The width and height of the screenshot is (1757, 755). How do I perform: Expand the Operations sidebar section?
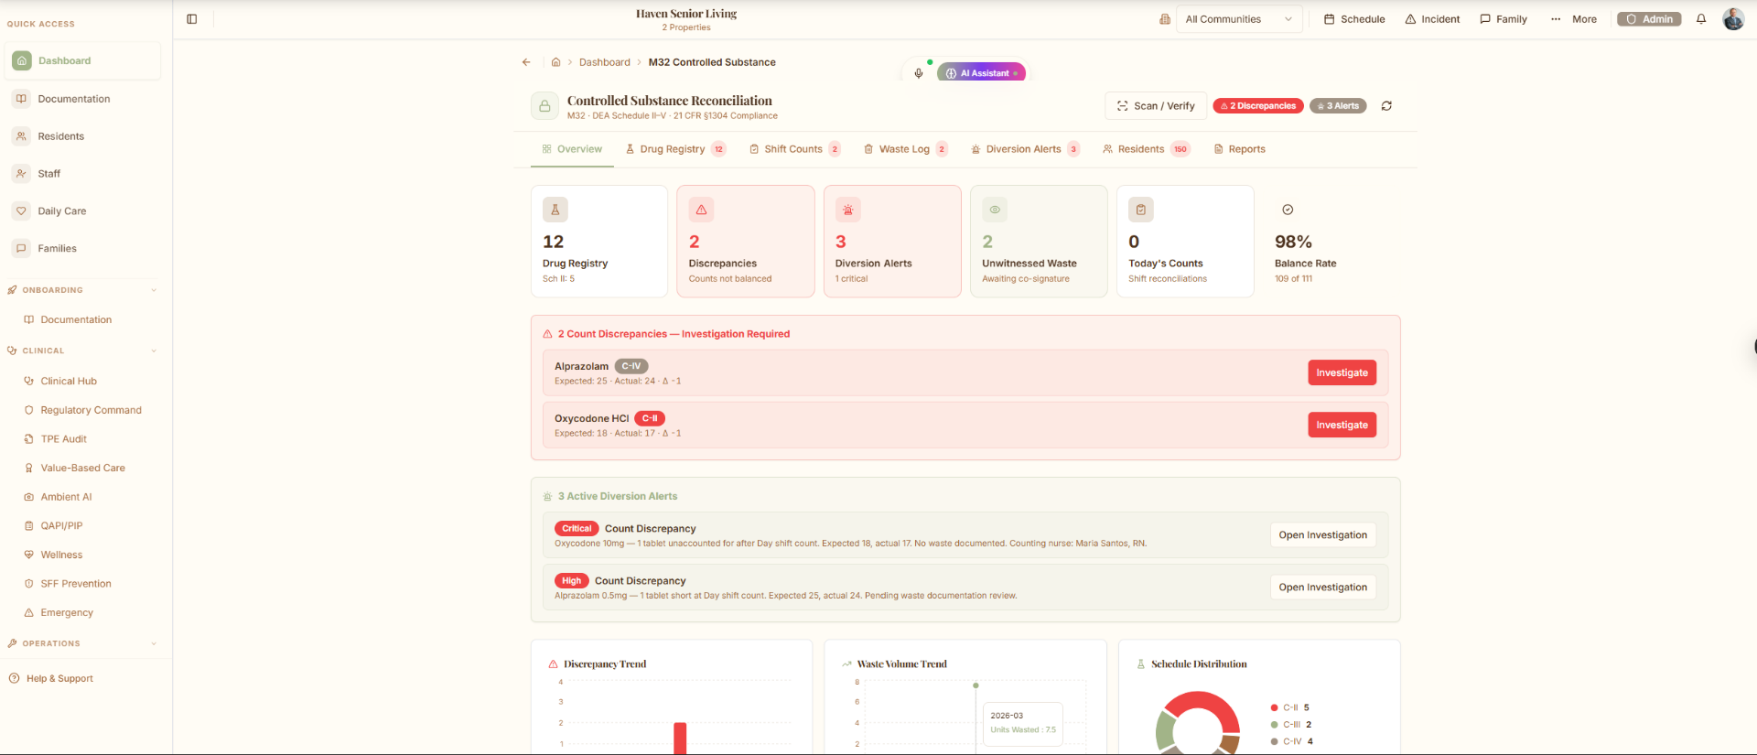[82, 643]
